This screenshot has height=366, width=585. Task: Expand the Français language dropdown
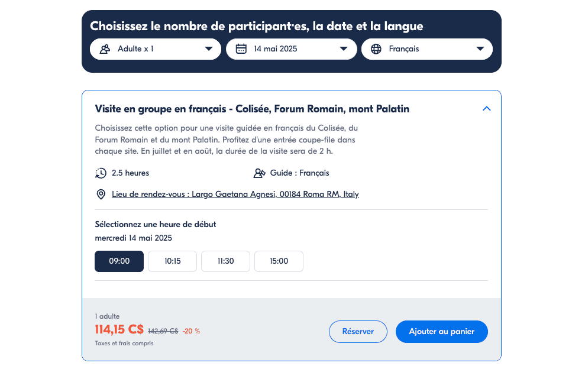pyautogui.click(x=427, y=49)
